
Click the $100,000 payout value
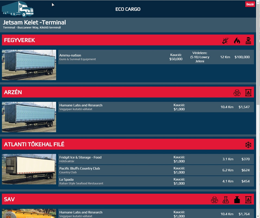pos(242,57)
